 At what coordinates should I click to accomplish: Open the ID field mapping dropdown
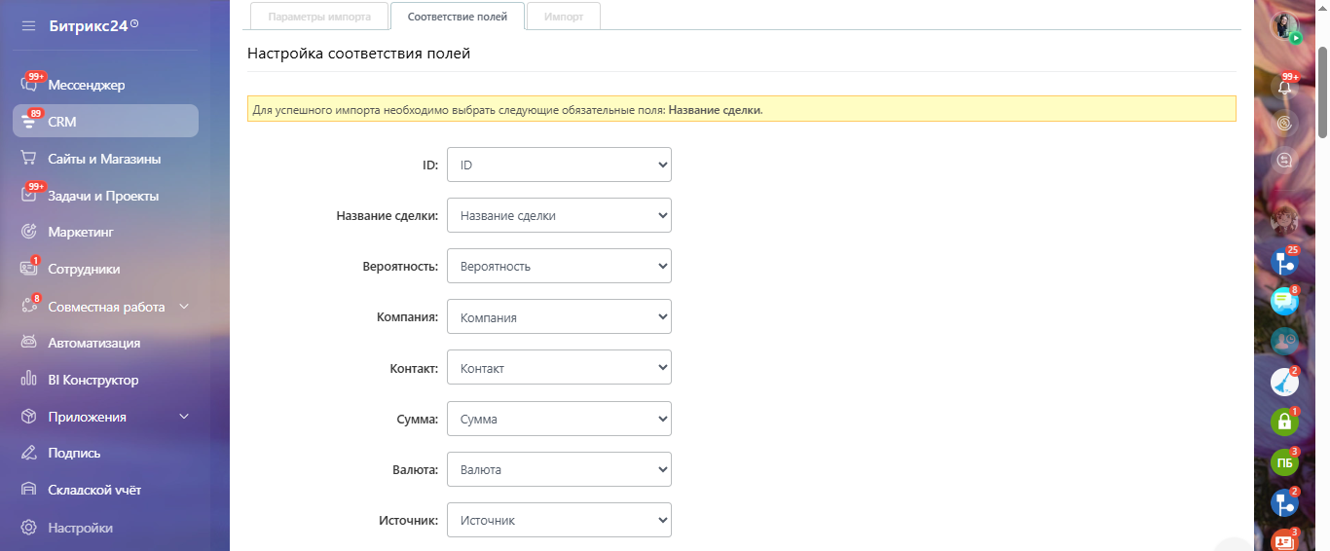(x=559, y=165)
